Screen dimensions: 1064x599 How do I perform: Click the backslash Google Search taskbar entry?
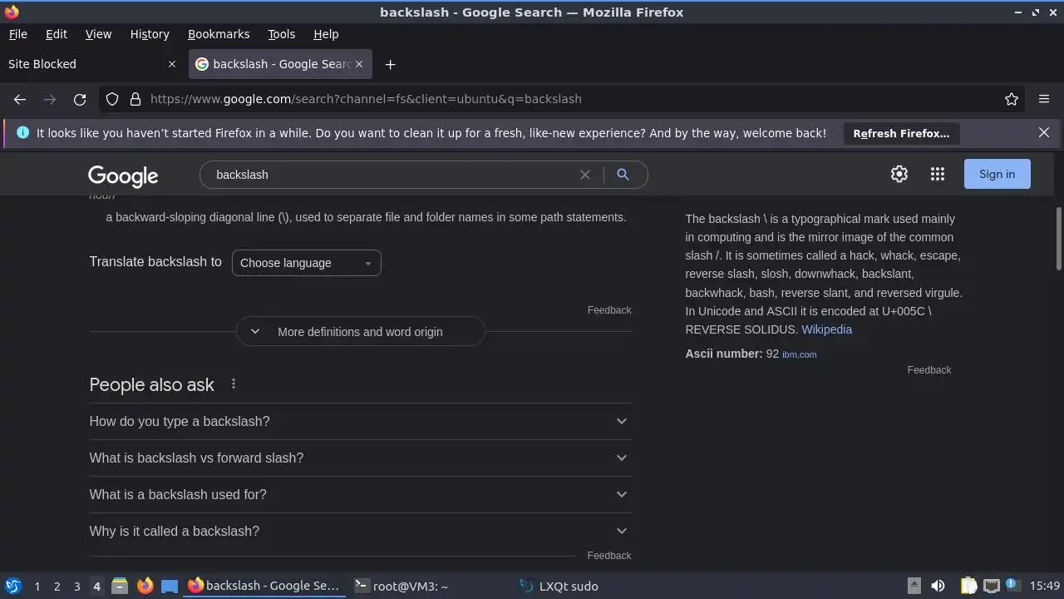click(264, 586)
